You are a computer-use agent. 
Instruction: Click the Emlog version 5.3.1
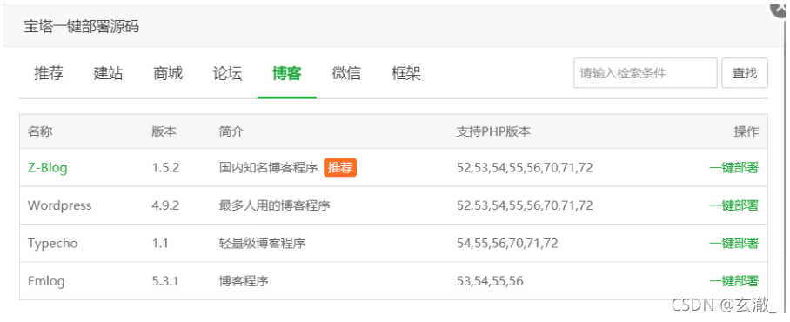point(165,281)
